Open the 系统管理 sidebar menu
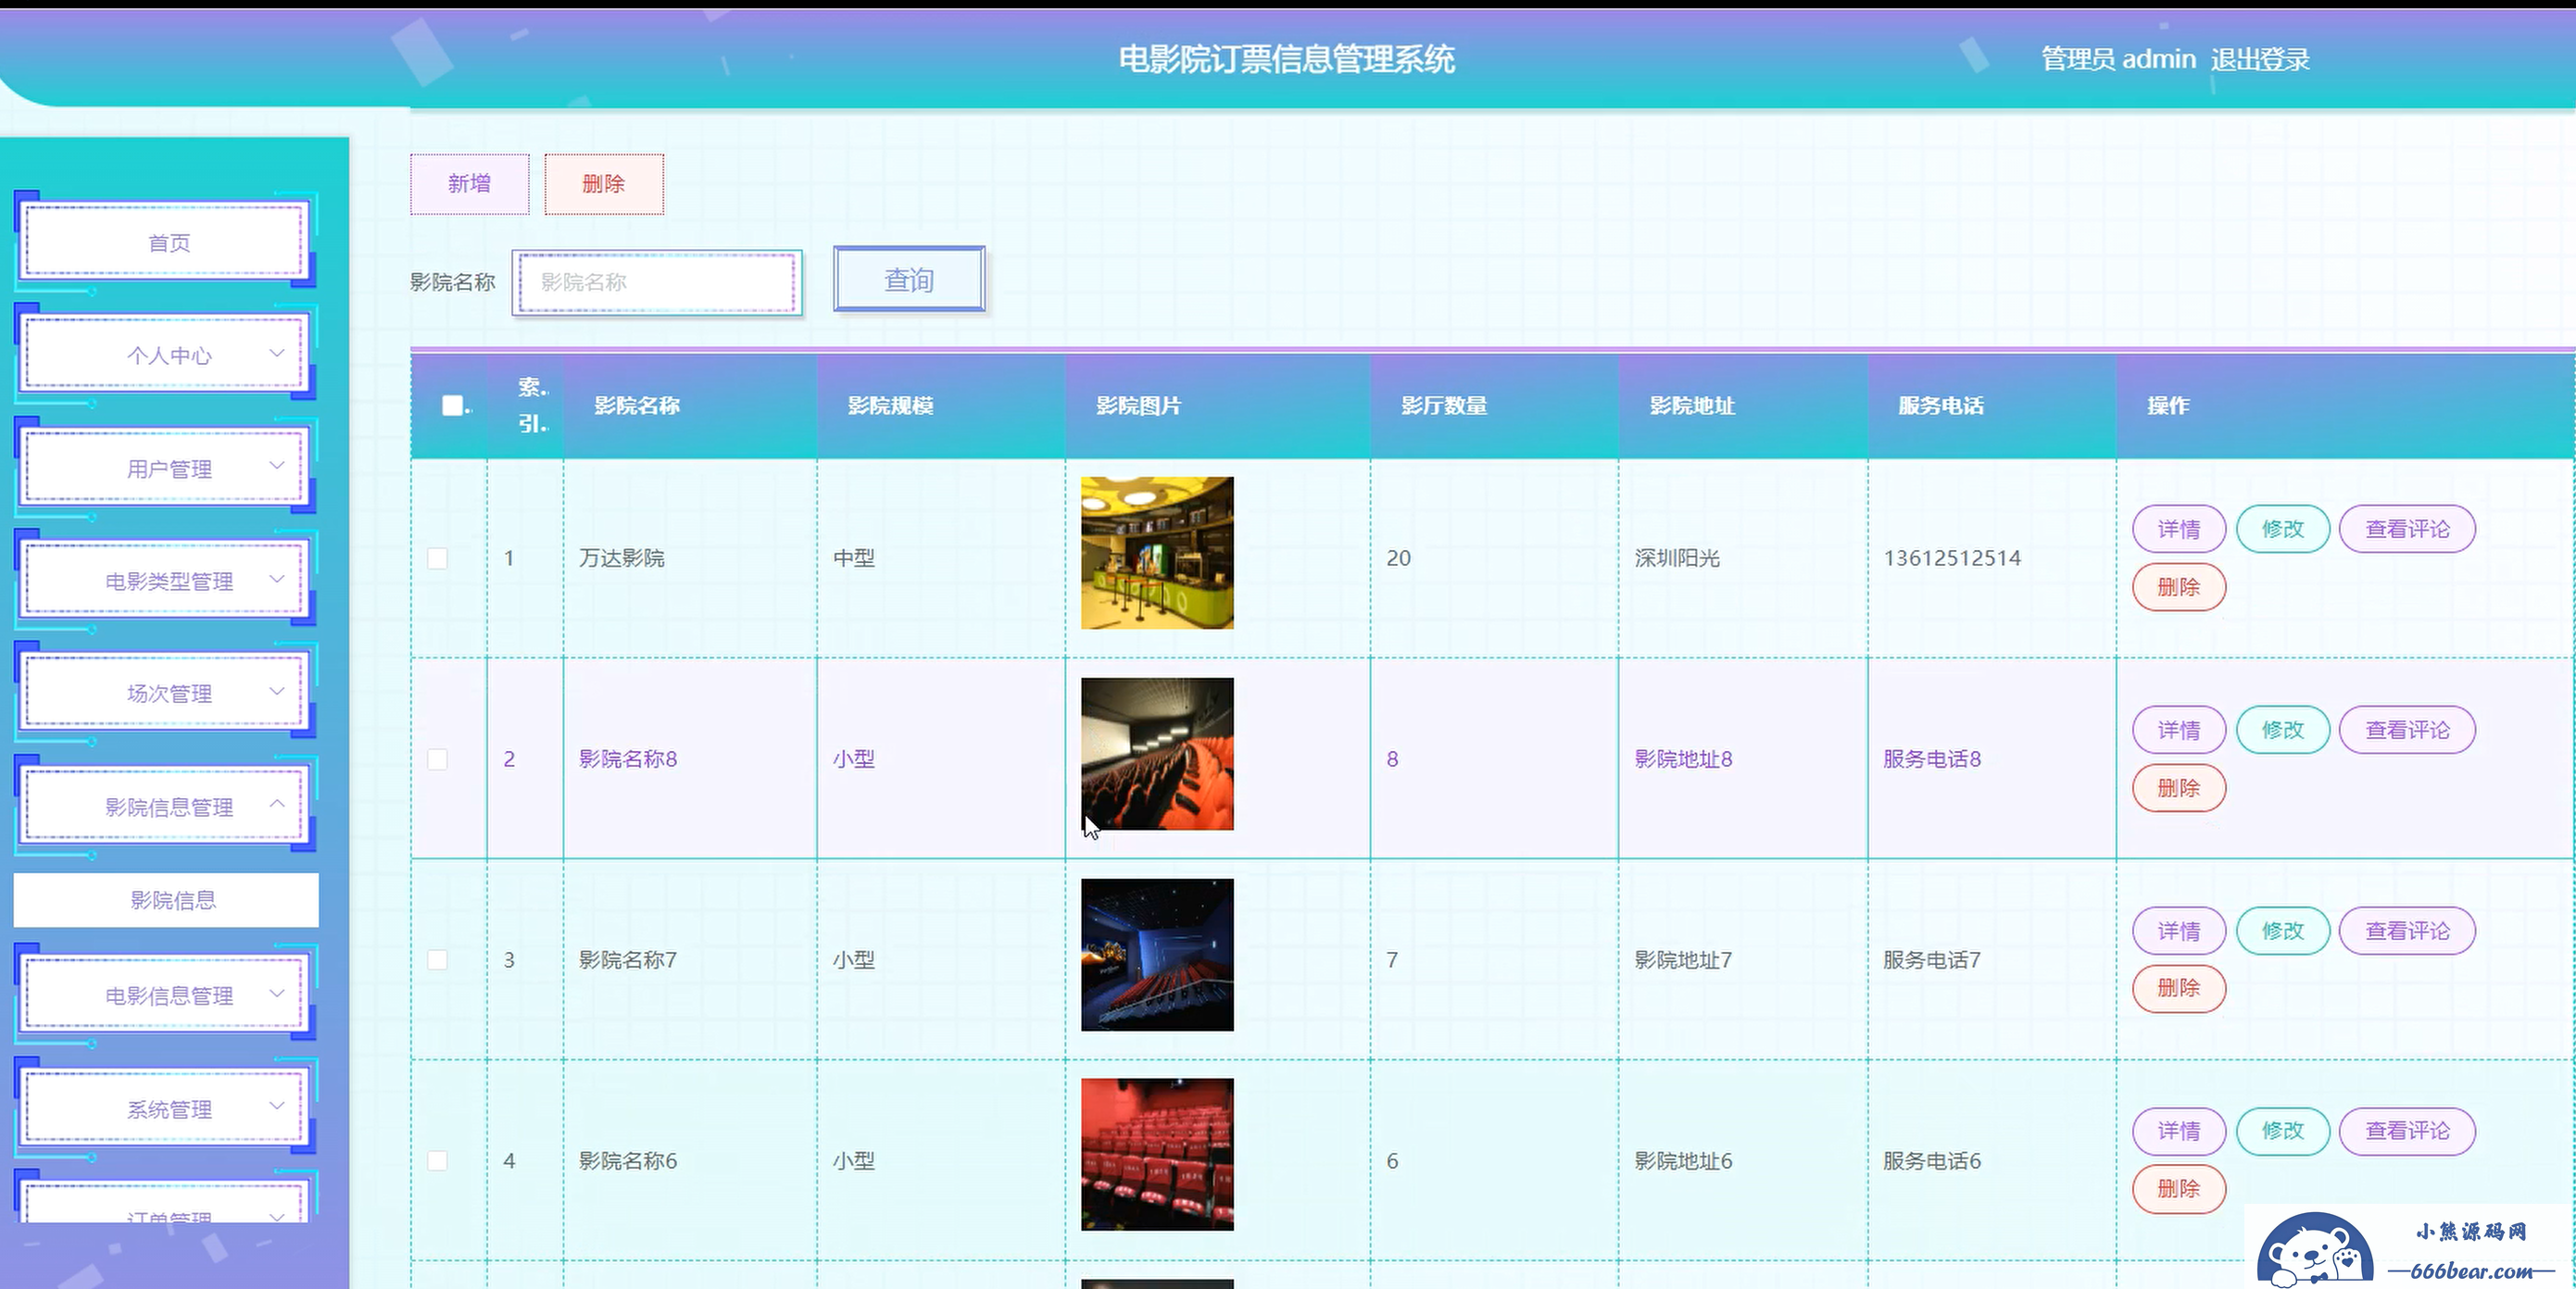 click(x=166, y=1109)
